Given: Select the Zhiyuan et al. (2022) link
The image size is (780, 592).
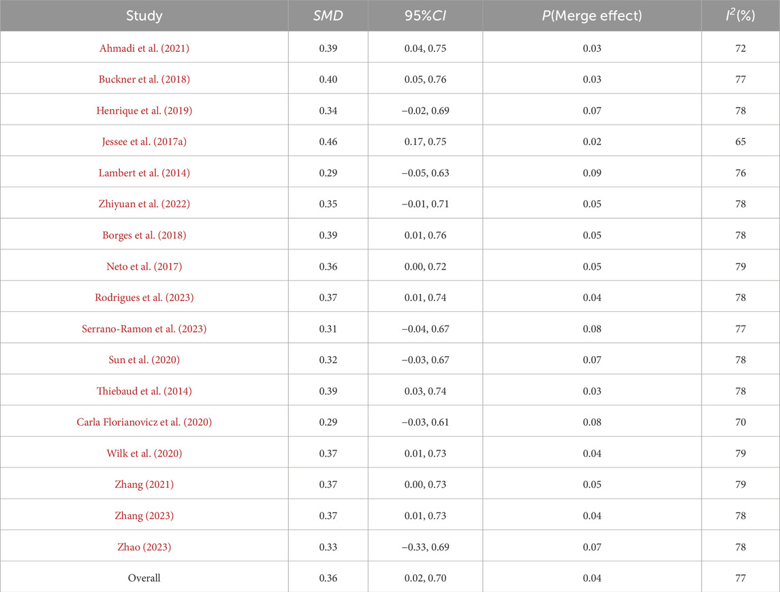Looking at the screenshot, I should [x=144, y=204].
